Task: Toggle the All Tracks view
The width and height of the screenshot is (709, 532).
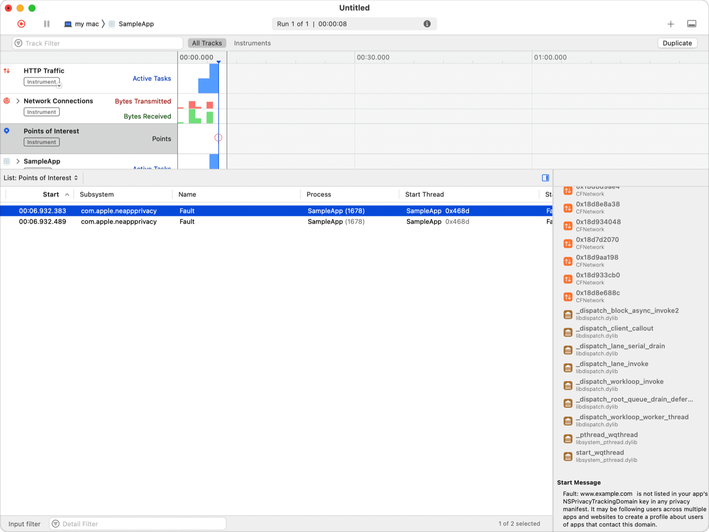Action: click(207, 43)
